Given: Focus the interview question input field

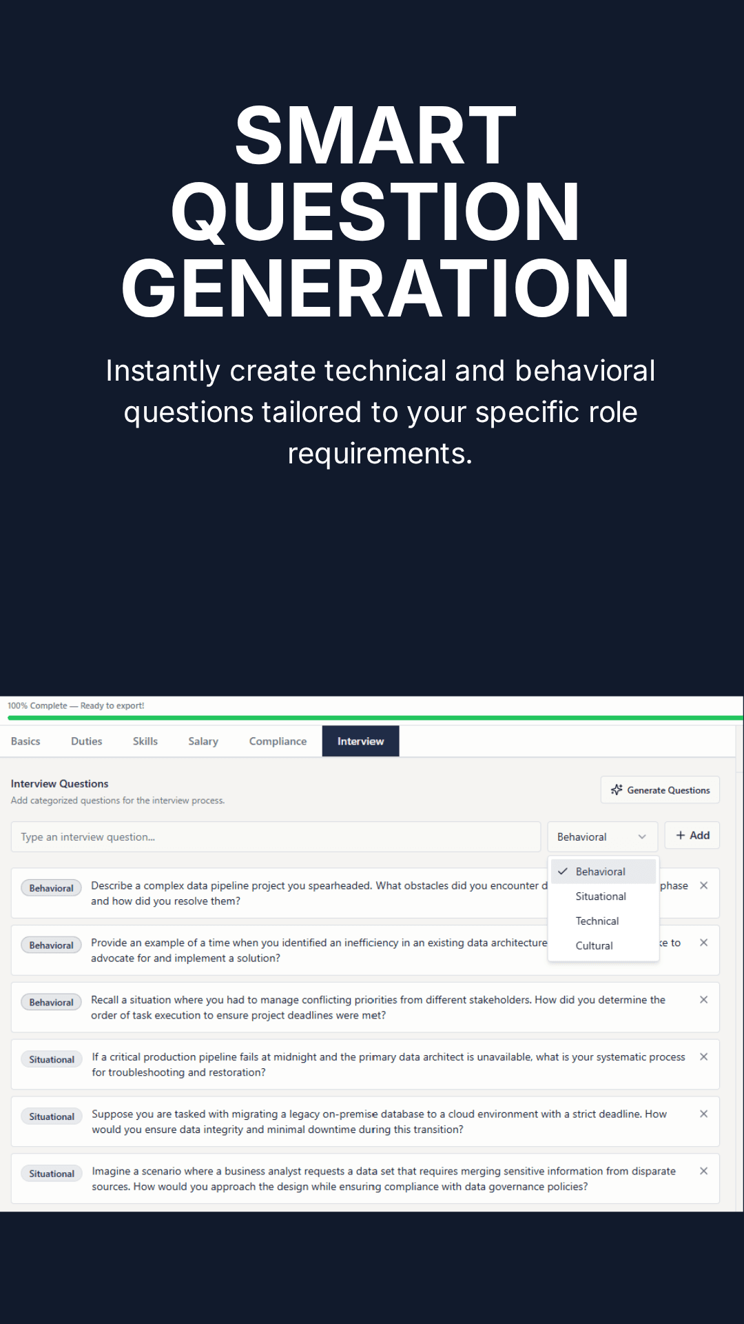Looking at the screenshot, I should click(x=276, y=836).
